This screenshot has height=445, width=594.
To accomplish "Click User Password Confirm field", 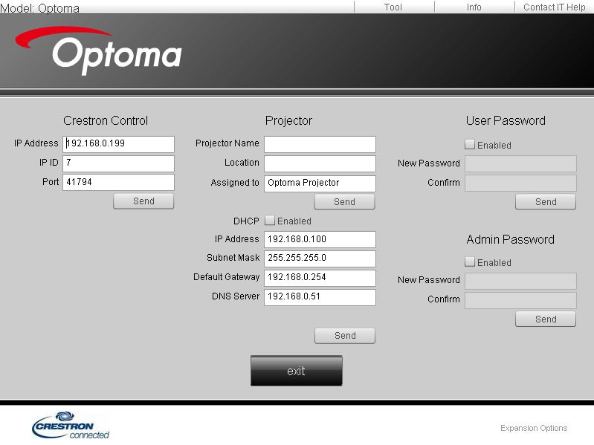I will coord(520,183).
